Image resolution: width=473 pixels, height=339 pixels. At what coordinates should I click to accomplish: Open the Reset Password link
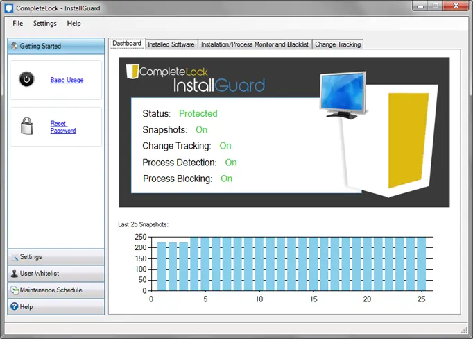click(62, 127)
